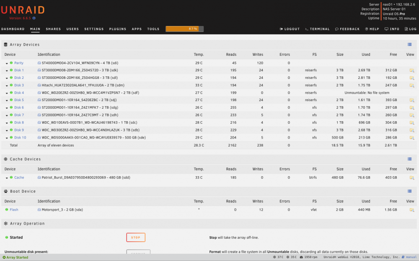Expand the Disk 4 row arrow
The height and width of the screenshot is (261, 419).
pos(7,93)
